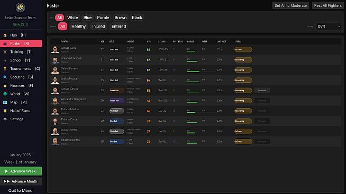Click Tatiana Martins's White Belt badge
Image resolution: width=346 pixels, height=194 pixels.
[x=117, y=111]
